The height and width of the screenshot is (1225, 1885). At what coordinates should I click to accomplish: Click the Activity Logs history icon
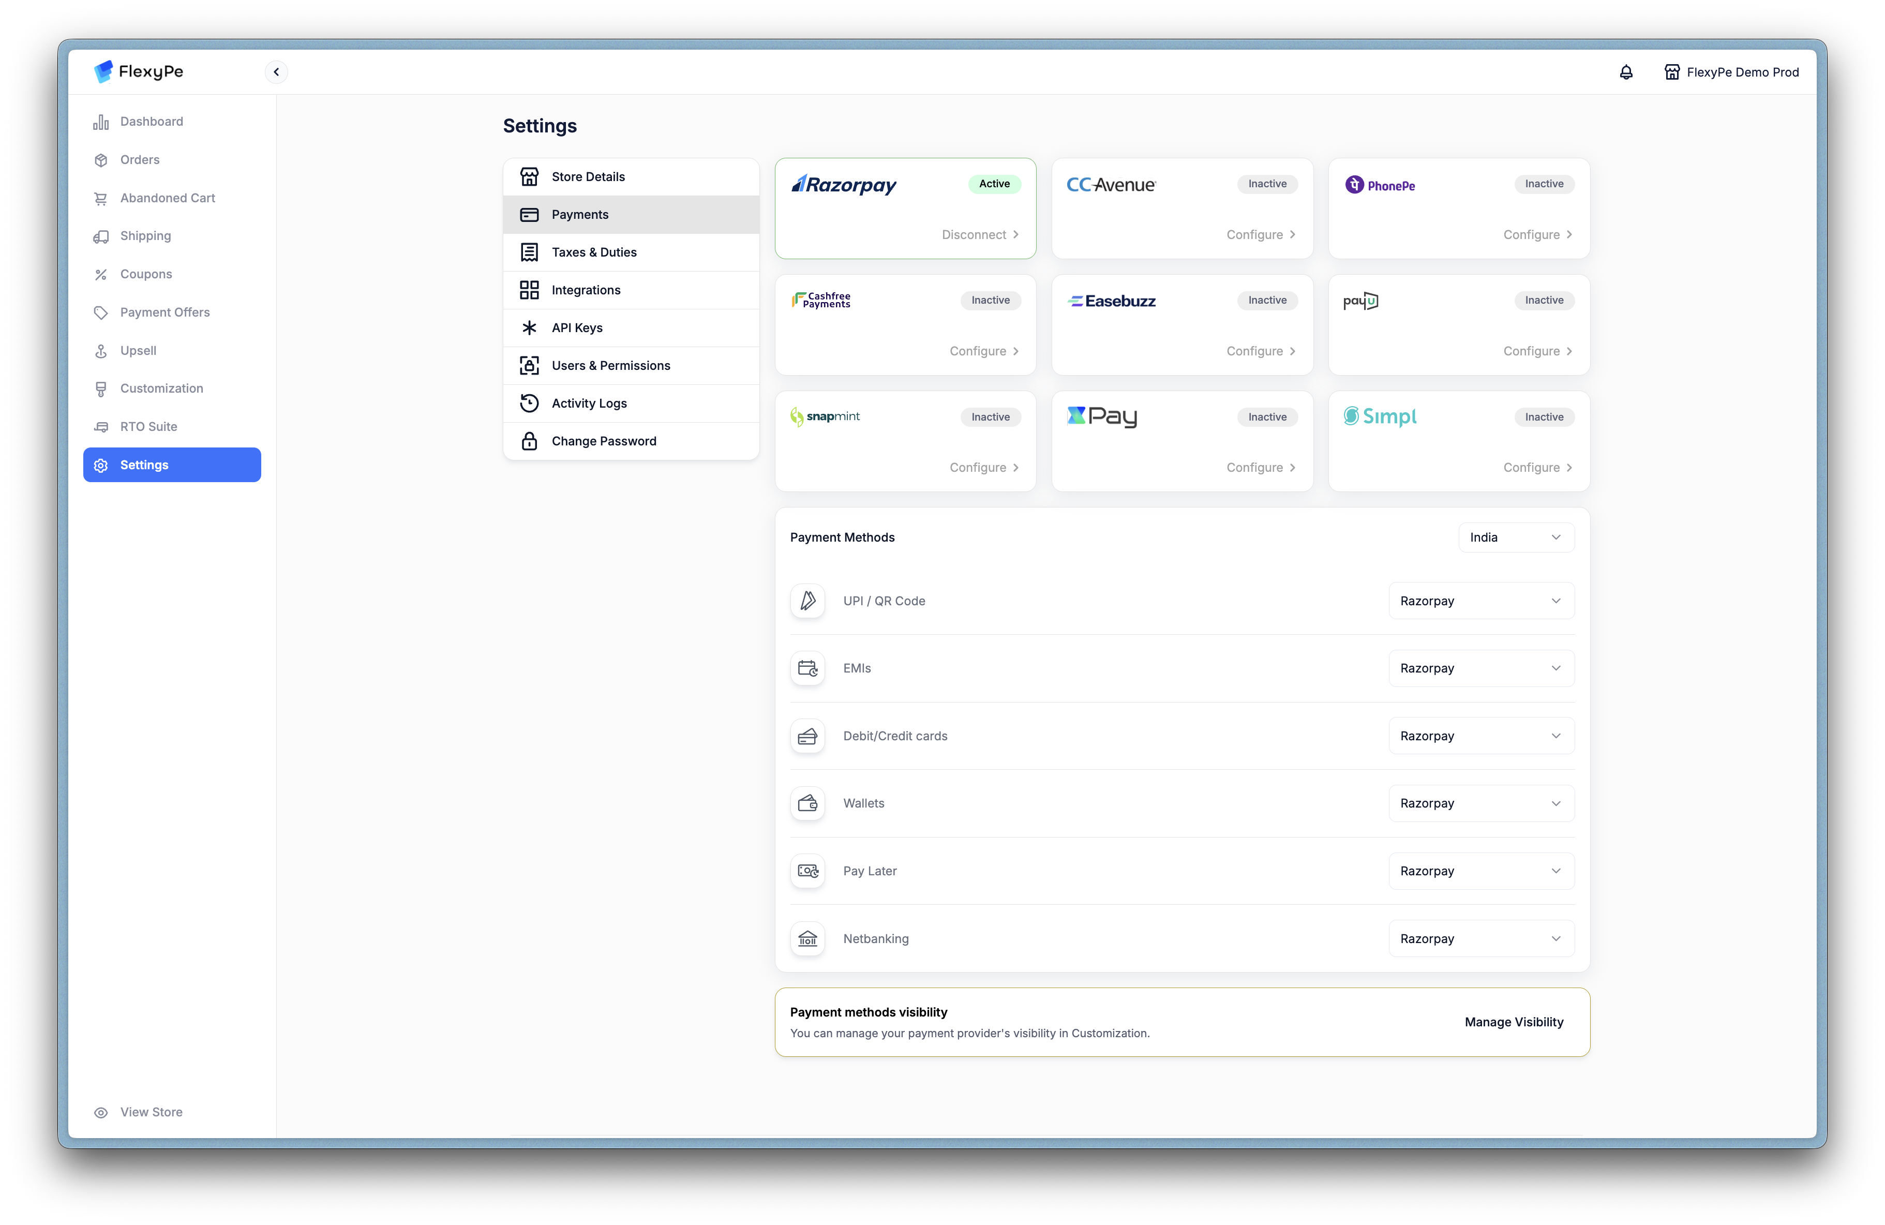click(x=529, y=403)
